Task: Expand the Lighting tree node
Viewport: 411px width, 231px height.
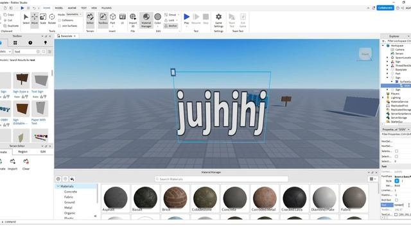Action: [x=383, y=98]
